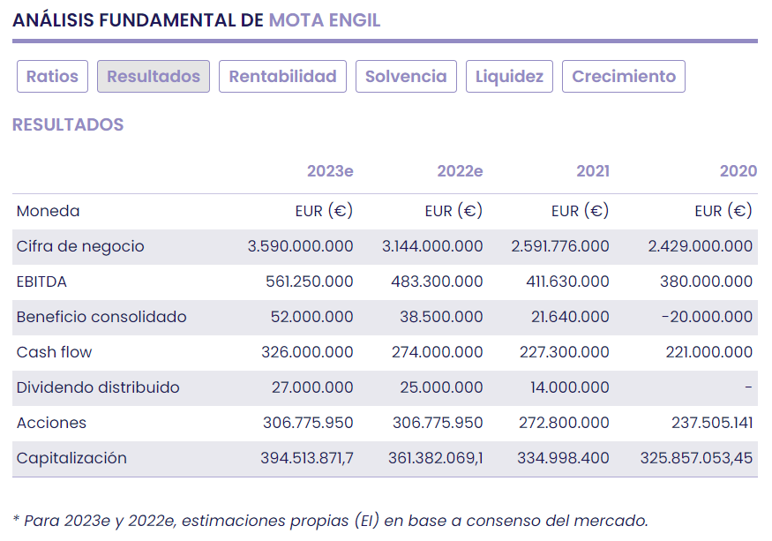The height and width of the screenshot is (541, 772).
Task: Click the Cifra de negocio row label
Action: [80, 246]
